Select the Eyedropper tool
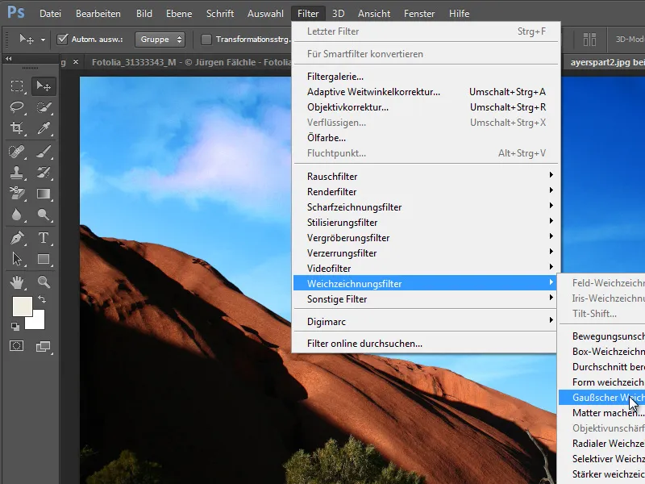 [44, 128]
